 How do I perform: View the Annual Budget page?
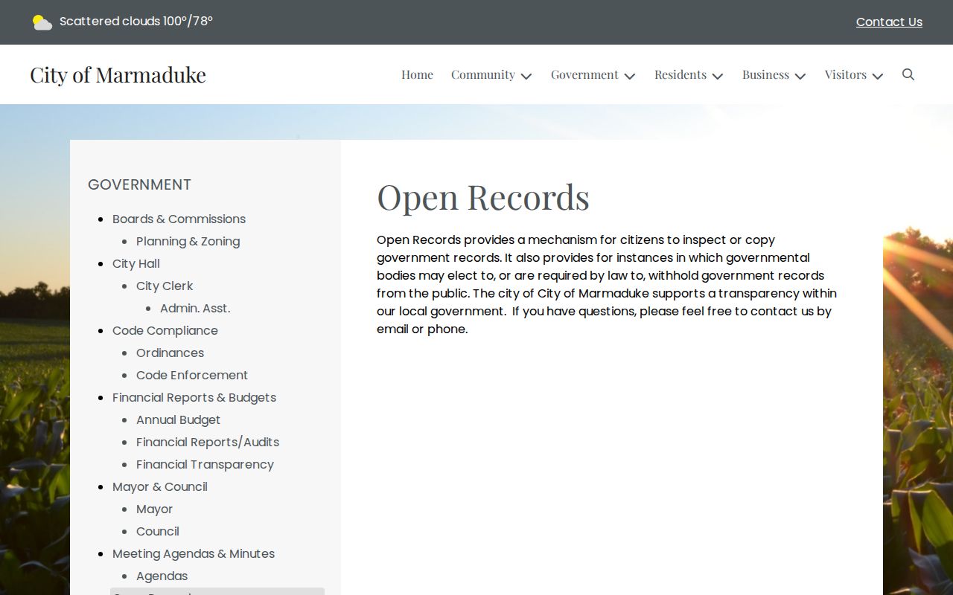[x=178, y=419]
